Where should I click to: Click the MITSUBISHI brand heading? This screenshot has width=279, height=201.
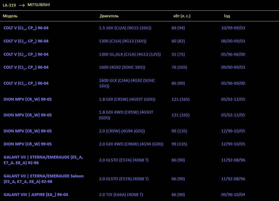[x=39, y=5]
